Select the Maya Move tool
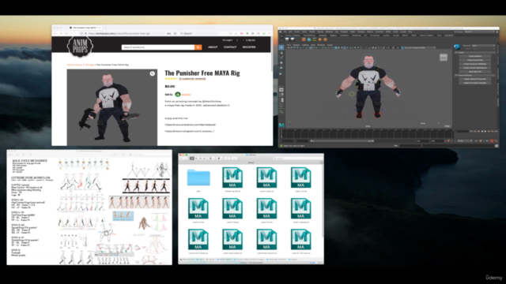This screenshot has width=506, height=284. [281, 63]
